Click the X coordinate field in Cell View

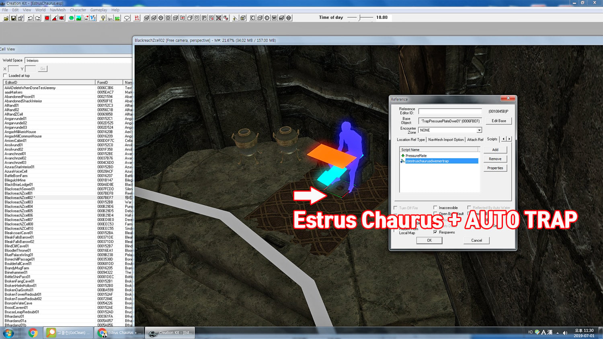click(13, 69)
